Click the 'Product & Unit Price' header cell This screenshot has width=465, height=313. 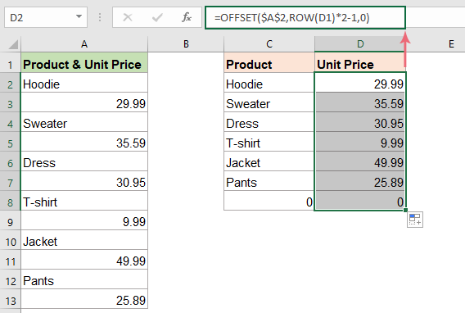pyautogui.click(x=84, y=62)
